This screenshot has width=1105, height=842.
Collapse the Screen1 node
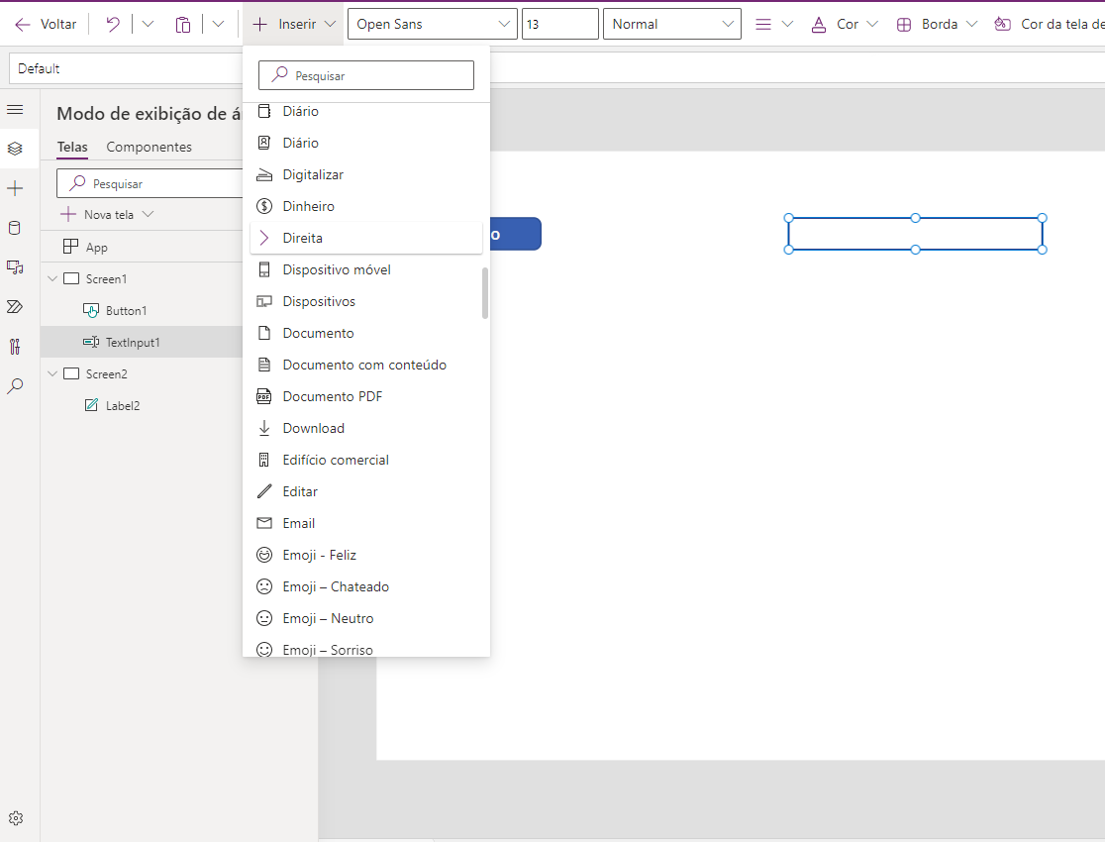point(52,278)
